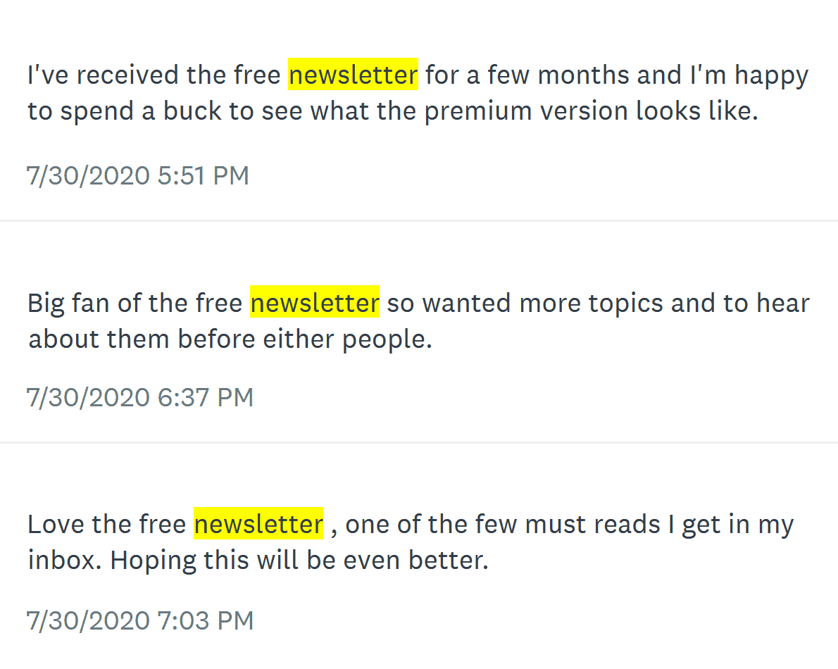Select highlighted 'newsletter' after 'Big fan of the free'

315,302
